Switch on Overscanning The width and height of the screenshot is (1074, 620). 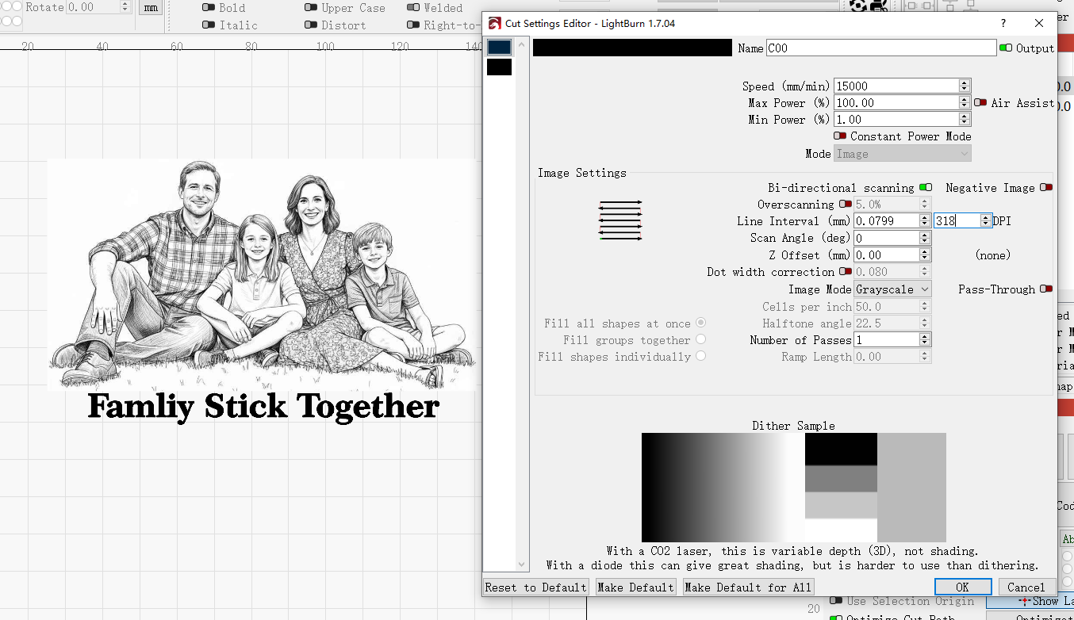[x=846, y=205]
